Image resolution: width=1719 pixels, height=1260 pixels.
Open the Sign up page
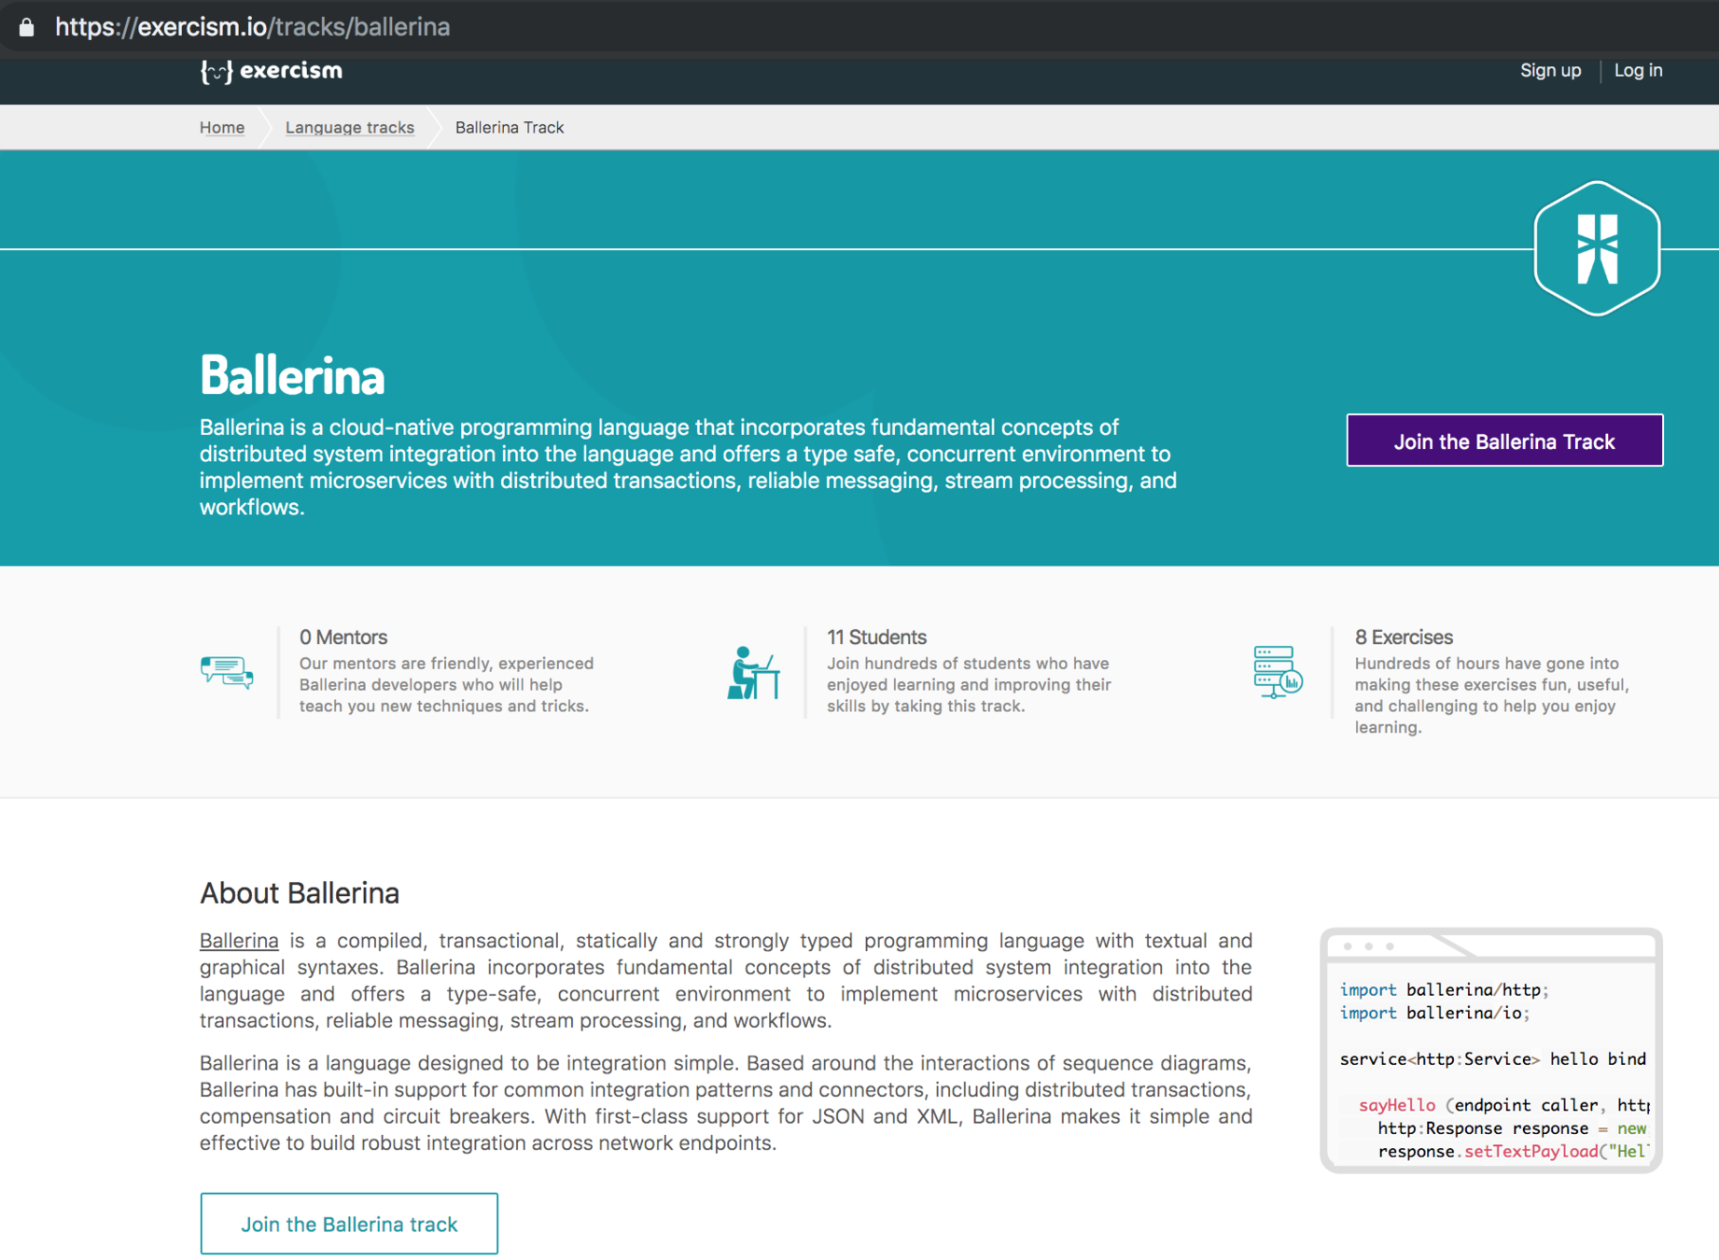tap(1550, 70)
